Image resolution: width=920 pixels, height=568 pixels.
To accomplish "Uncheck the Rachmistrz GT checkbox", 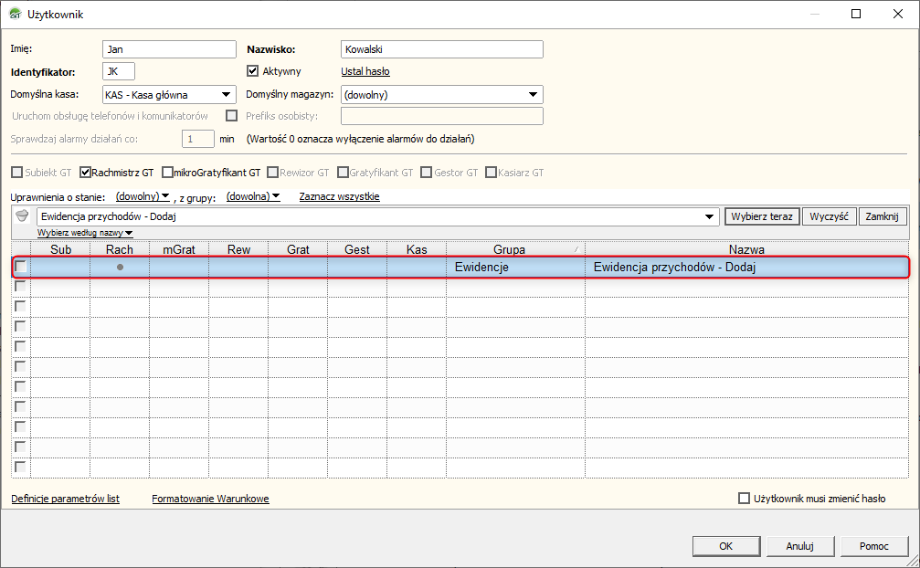I will [86, 173].
